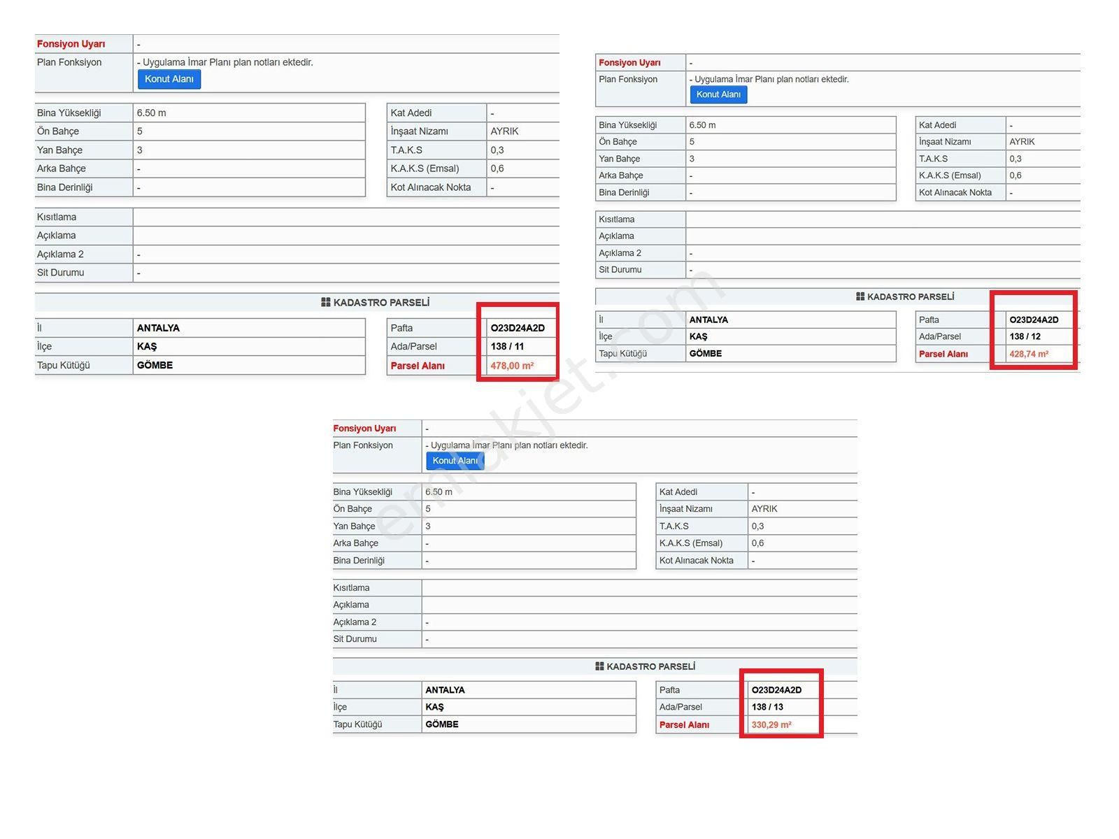Select the Ada/Parsel value 138 / 13
Image resolution: width=1119 pixels, height=839 pixels.
click(767, 707)
